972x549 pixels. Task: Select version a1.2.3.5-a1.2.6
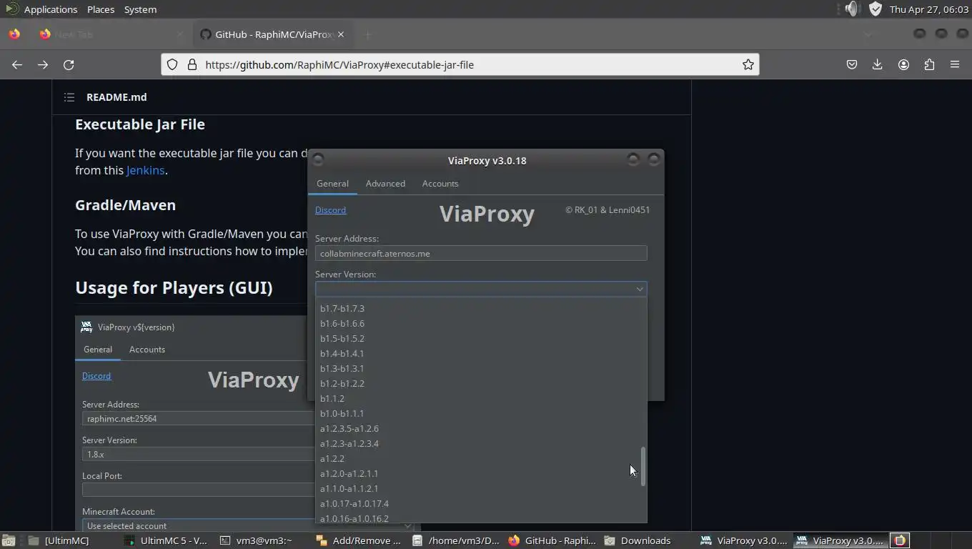[x=481, y=429]
